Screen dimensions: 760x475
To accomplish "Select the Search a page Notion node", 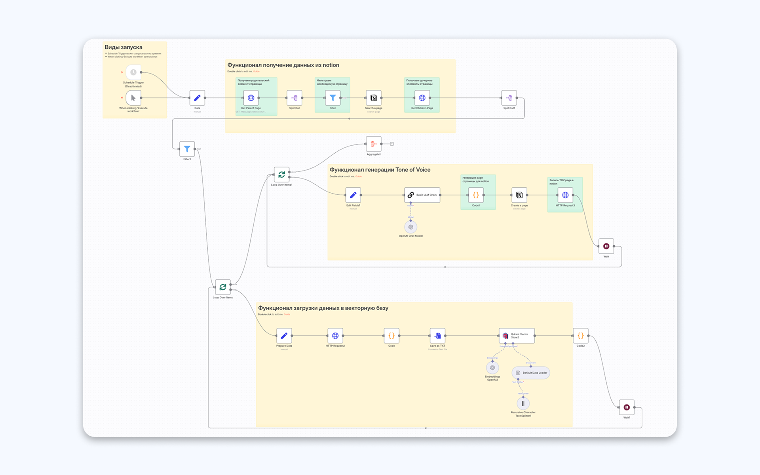I will click(x=373, y=98).
